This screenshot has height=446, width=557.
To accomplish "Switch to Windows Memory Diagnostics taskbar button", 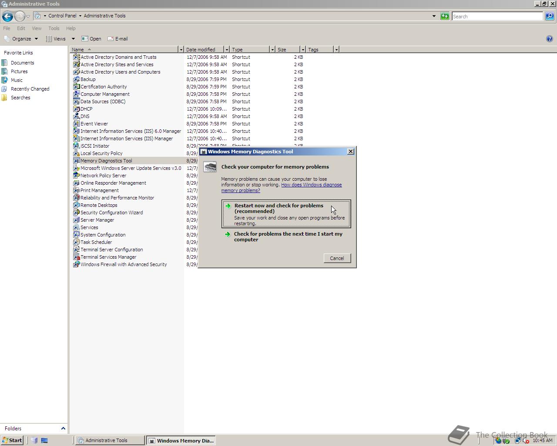I will pos(181,440).
